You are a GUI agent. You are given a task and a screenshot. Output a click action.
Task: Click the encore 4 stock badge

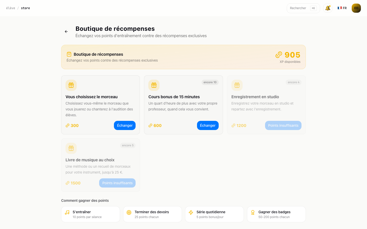coord(294,82)
